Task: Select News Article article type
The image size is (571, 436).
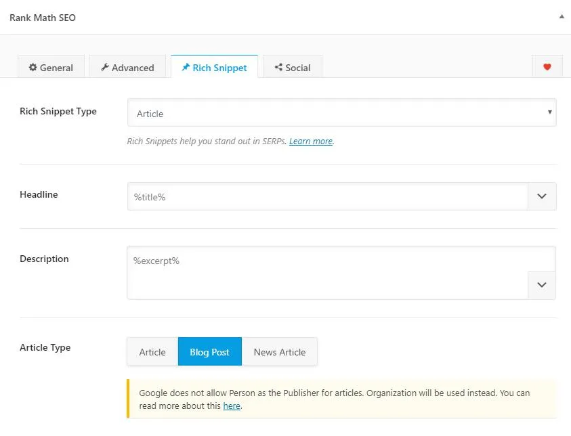Action: coord(279,352)
